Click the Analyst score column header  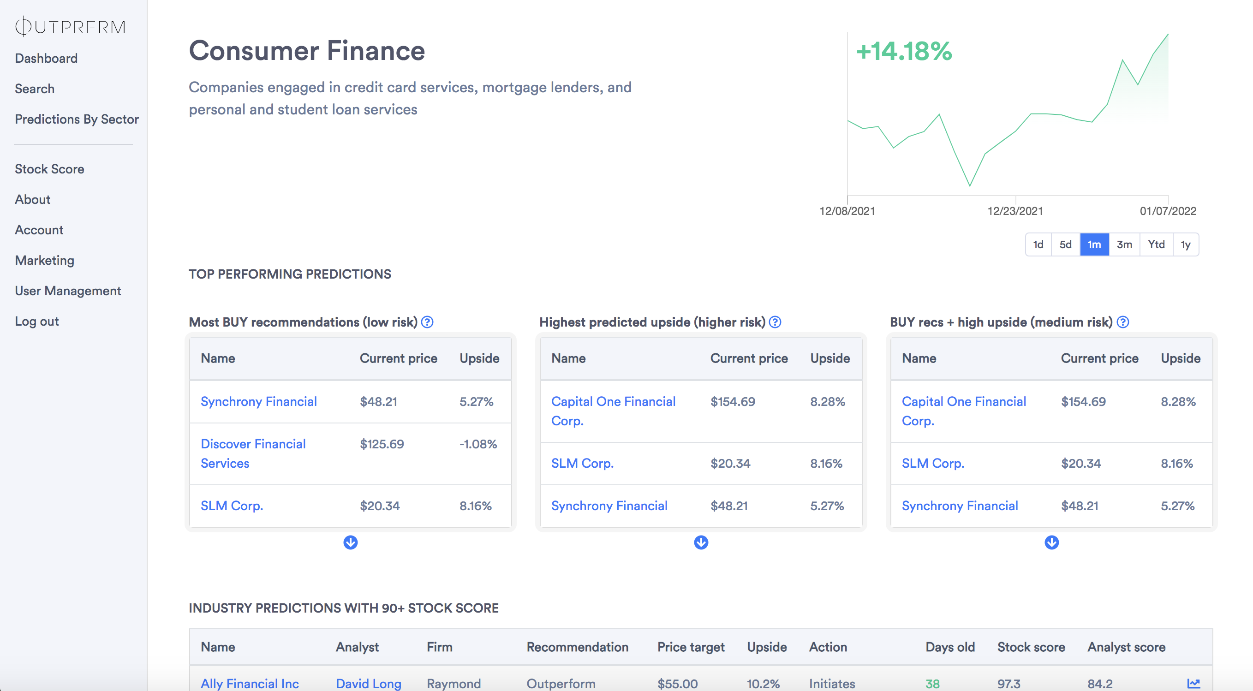pyautogui.click(x=1127, y=647)
